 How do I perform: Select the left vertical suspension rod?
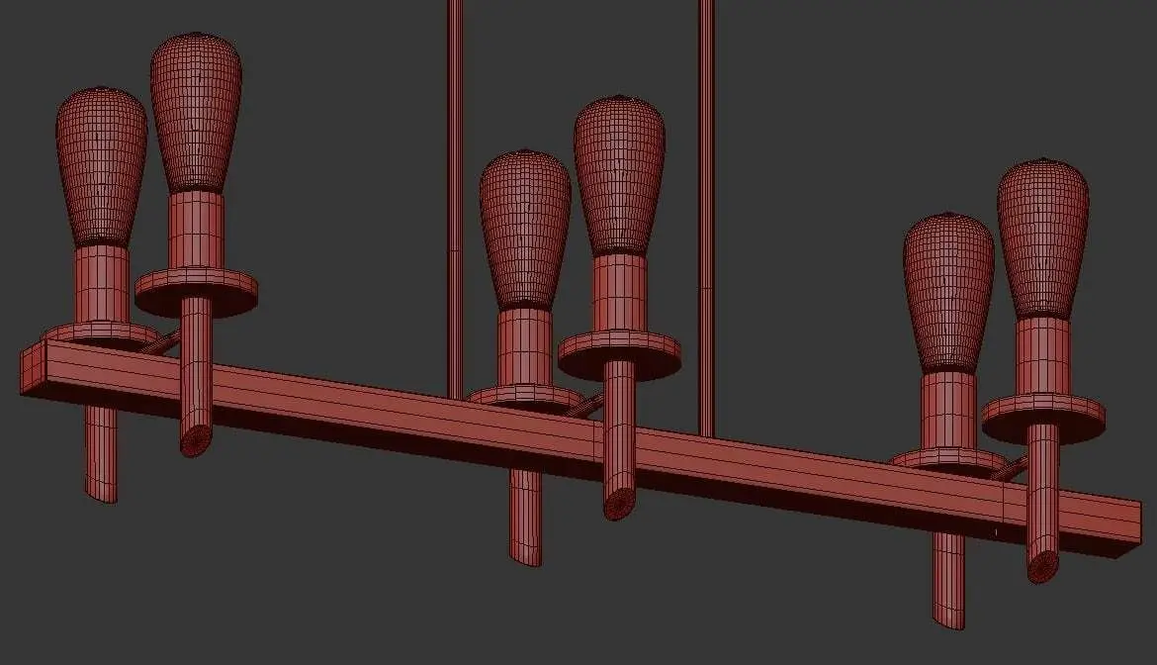tap(455, 199)
